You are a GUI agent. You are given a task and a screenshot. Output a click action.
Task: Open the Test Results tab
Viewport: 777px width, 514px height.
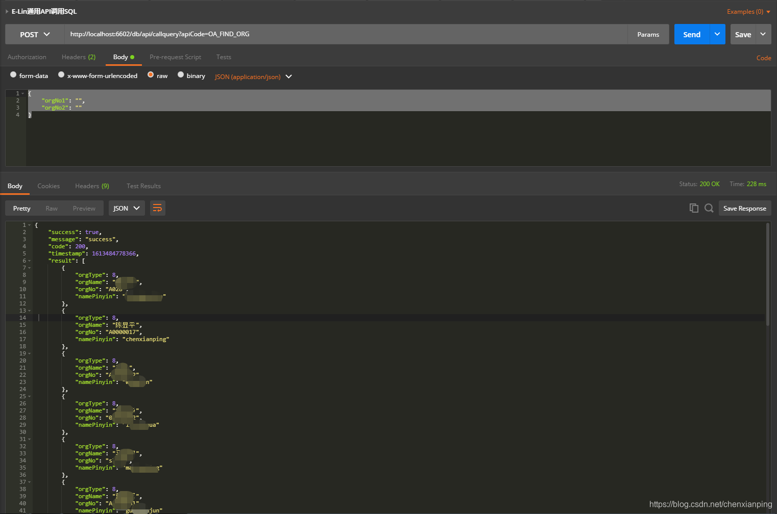(143, 186)
